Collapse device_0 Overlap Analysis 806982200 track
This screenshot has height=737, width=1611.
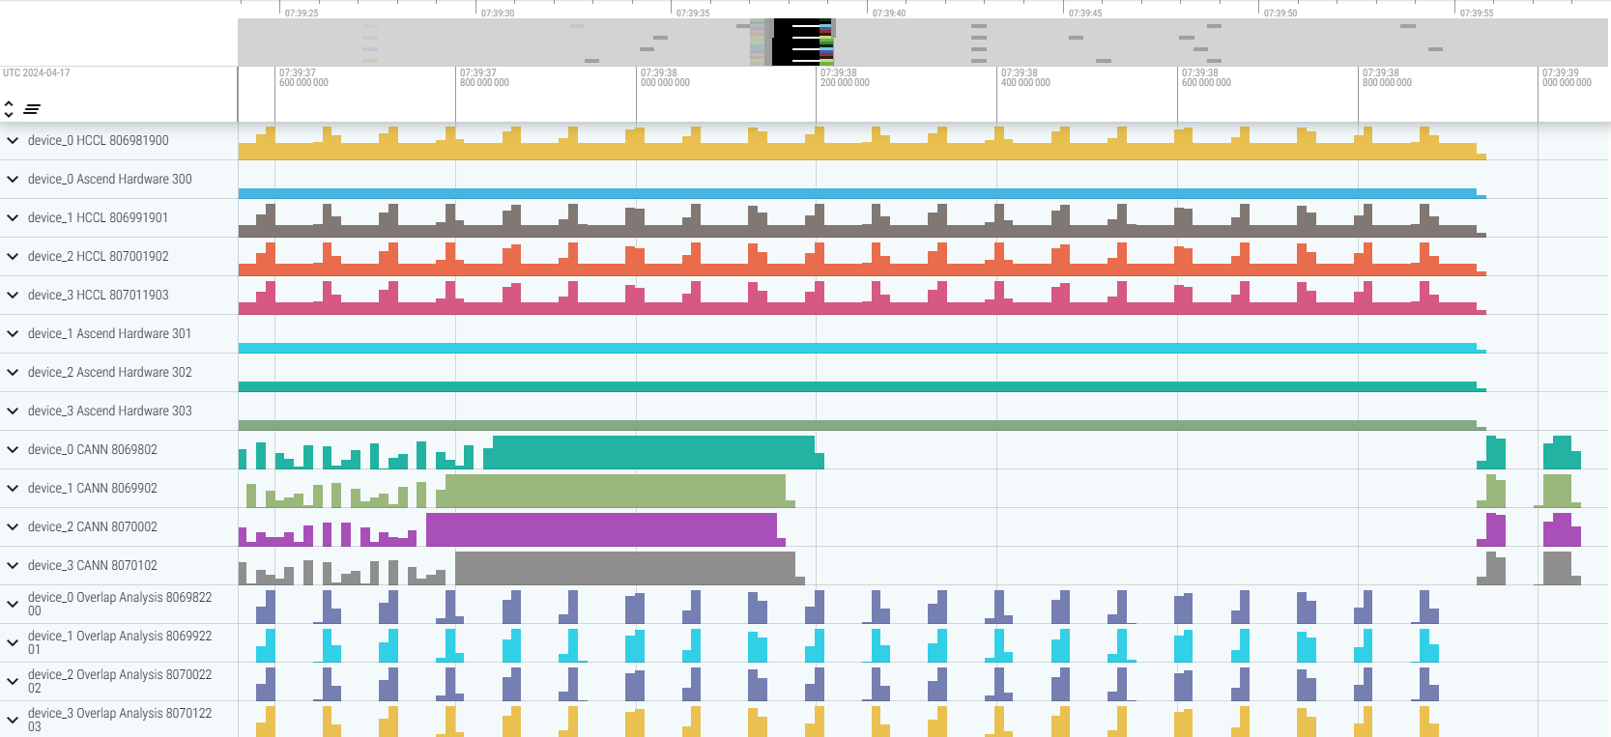[x=13, y=605]
